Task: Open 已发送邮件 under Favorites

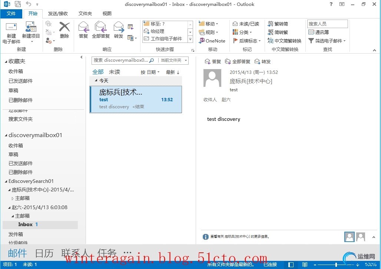Action: click(20, 81)
